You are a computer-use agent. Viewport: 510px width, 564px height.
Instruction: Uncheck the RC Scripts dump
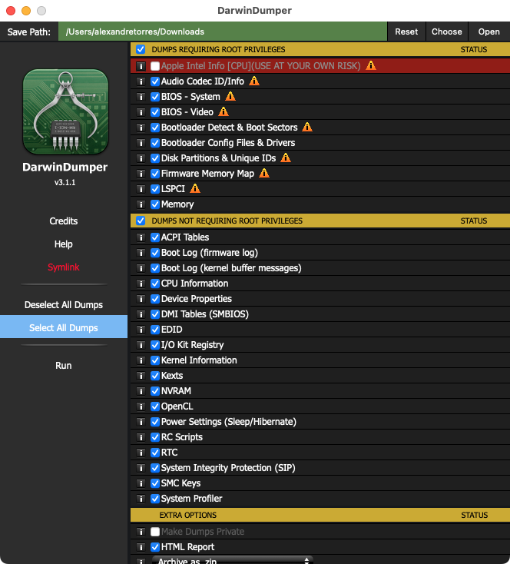[155, 437]
